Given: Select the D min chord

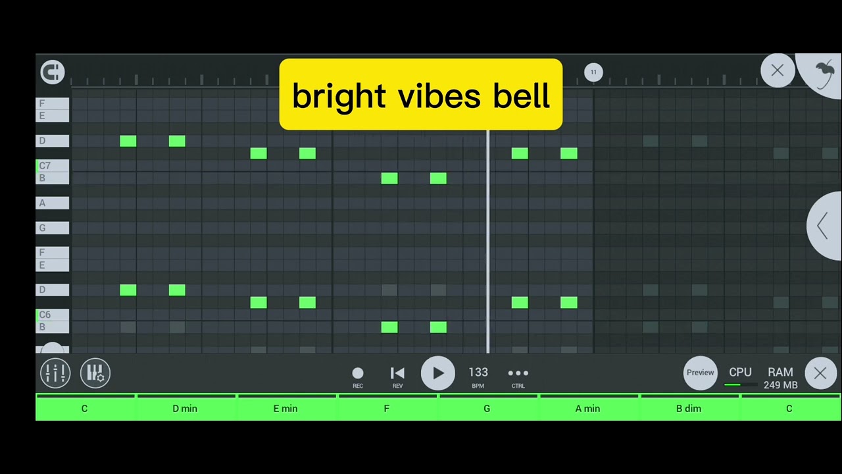Looking at the screenshot, I should 185,408.
